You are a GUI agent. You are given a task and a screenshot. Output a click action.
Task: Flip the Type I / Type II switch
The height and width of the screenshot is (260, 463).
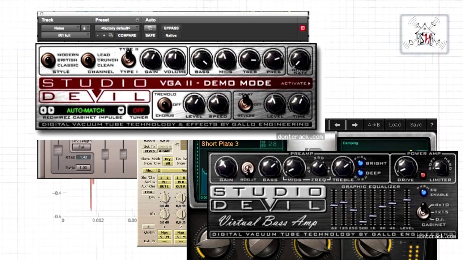[128, 59]
